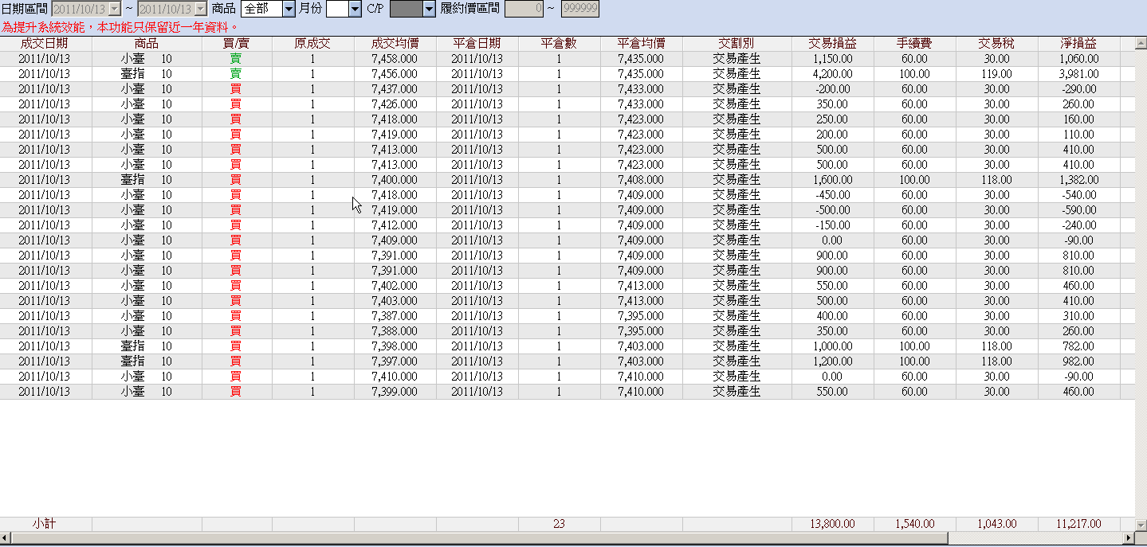Click the 平倉數 column header
Image resolution: width=1147 pixels, height=547 pixels.
coord(559,43)
